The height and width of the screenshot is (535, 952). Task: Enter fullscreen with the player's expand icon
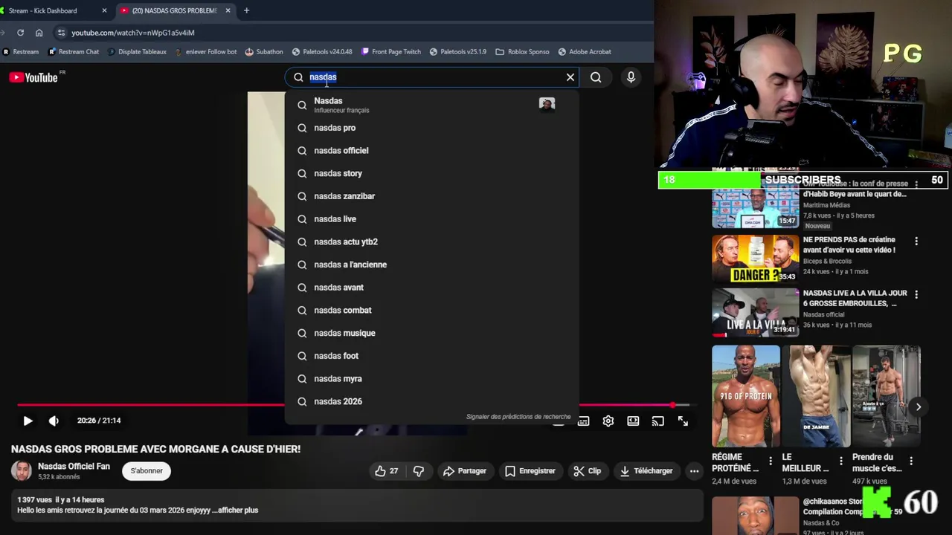click(x=683, y=421)
